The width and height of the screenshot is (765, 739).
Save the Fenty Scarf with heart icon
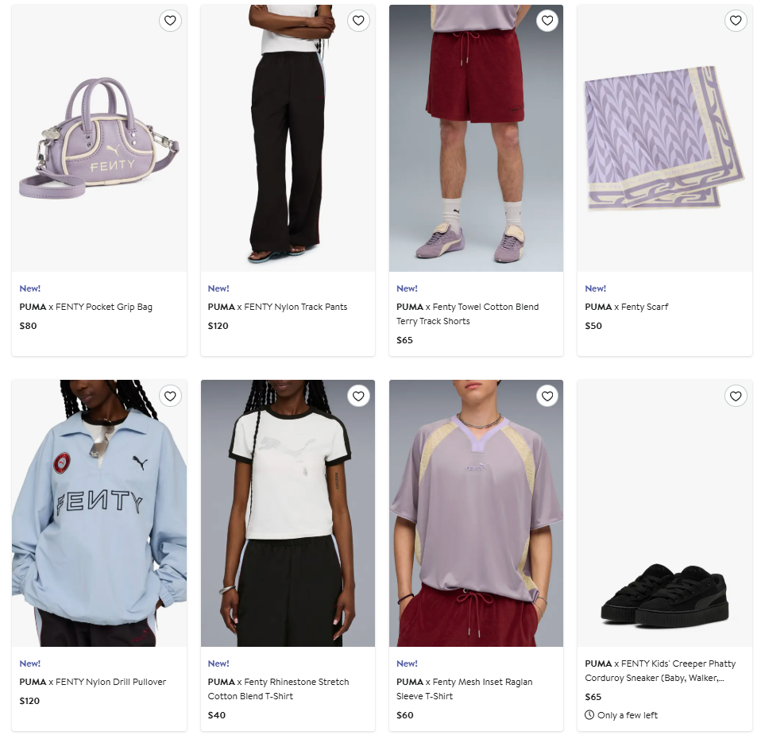pos(736,21)
